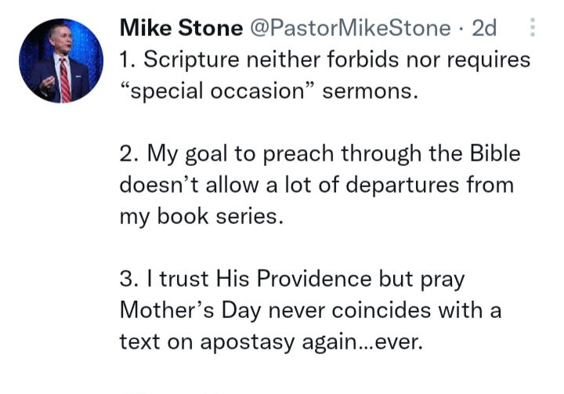Click the @PastorMikeStone handle
Image resolution: width=564 pixels, height=394 pixels.
(x=350, y=29)
